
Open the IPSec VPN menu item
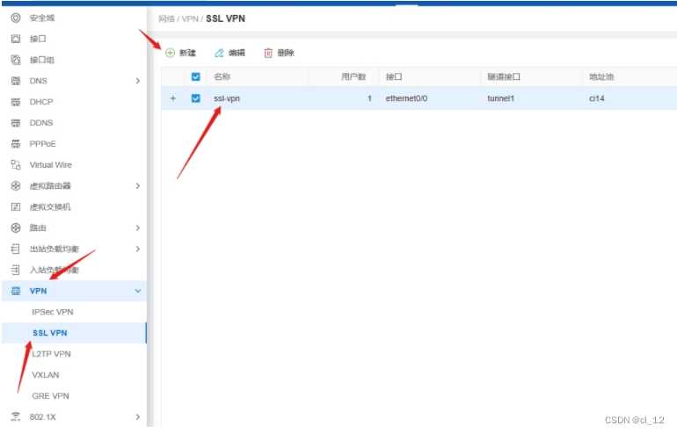pos(52,312)
